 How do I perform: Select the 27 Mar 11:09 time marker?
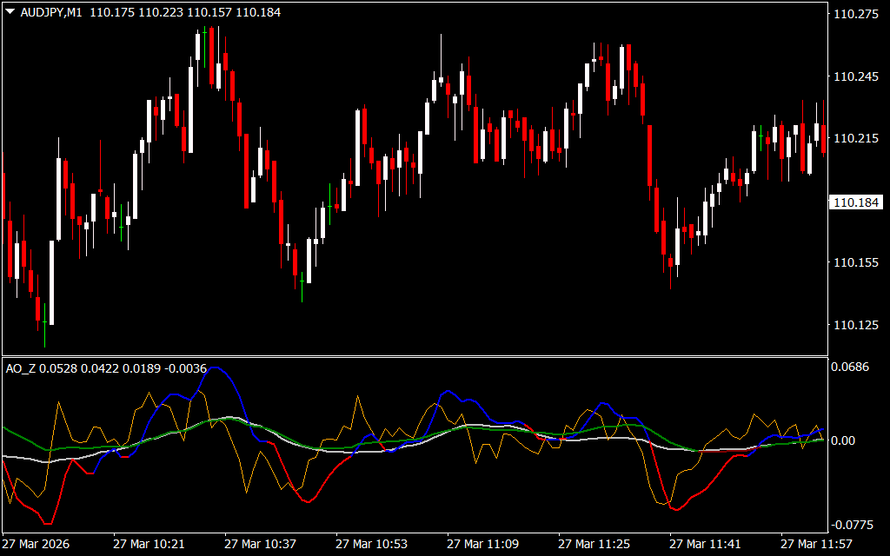click(x=482, y=544)
